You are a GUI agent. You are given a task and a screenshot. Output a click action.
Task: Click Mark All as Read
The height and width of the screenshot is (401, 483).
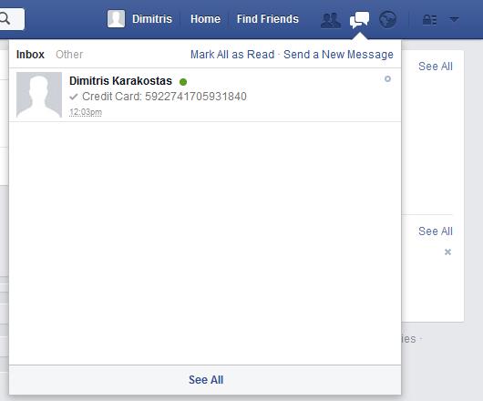pyautogui.click(x=232, y=55)
